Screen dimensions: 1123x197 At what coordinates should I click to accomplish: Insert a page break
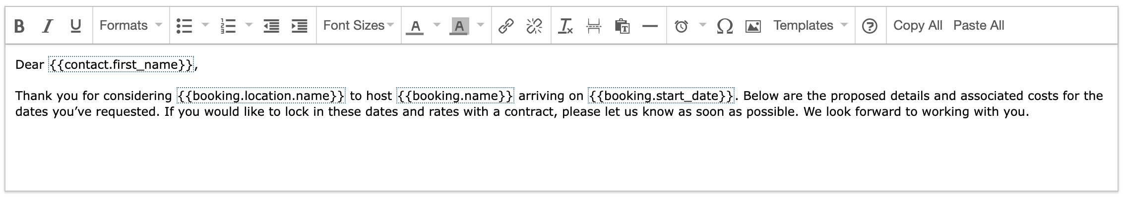click(x=594, y=26)
